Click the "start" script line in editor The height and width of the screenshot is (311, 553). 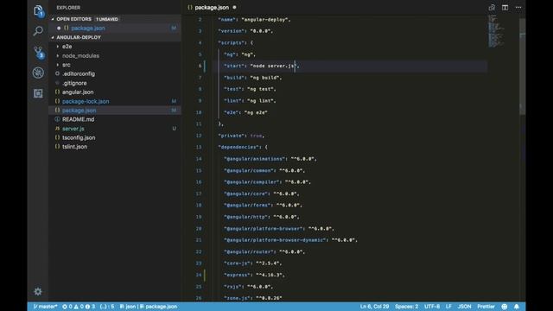click(x=261, y=66)
